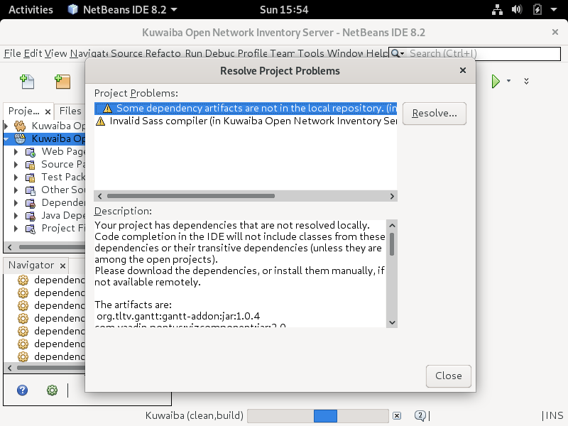Click the selected Kuwaiba web project icon
Screen dimensions: 568x426
tap(21, 138)
